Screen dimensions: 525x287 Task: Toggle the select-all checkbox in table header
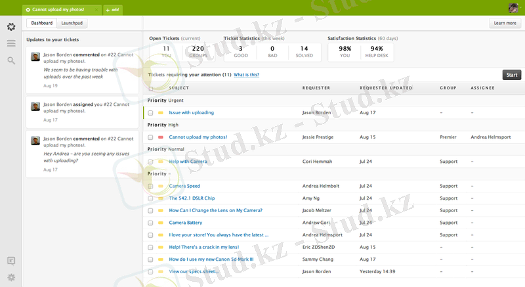tap(151, 89)
